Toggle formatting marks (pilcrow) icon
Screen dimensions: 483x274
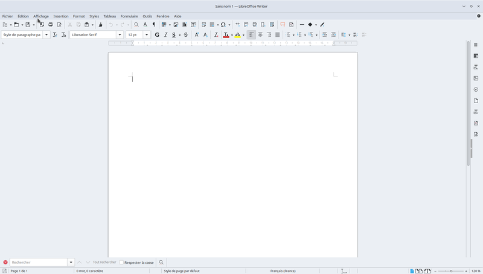click(x=154, y=25)
